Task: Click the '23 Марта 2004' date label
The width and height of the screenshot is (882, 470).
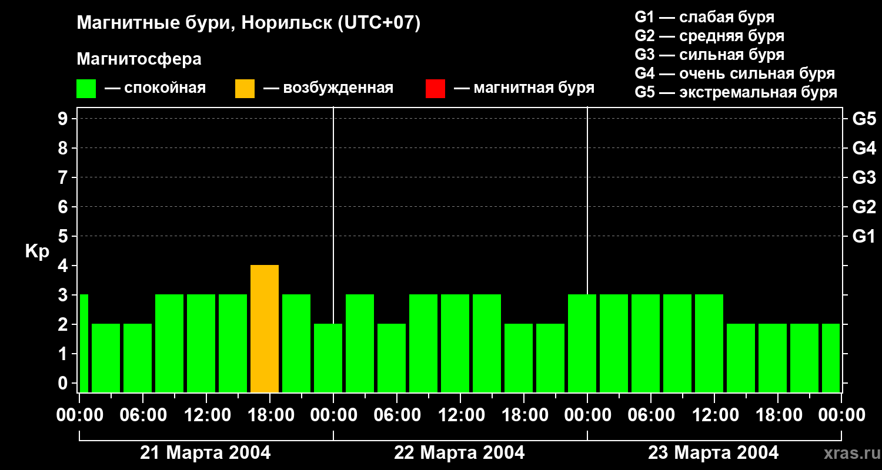Action: click(713, 453)
